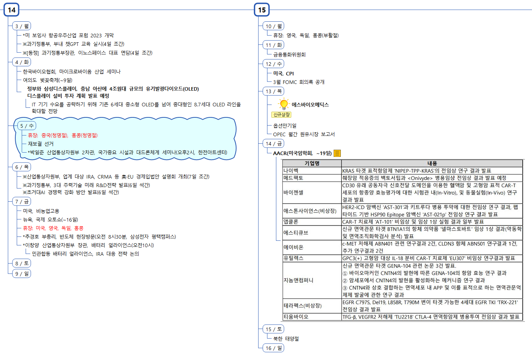Click the 내용 table header

coord(432,163)
